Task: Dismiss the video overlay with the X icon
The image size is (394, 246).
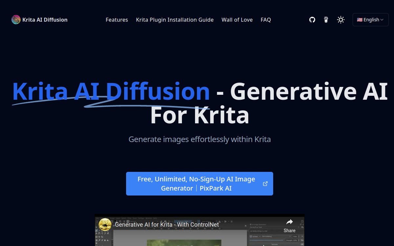Action: (x=246, y=226)
